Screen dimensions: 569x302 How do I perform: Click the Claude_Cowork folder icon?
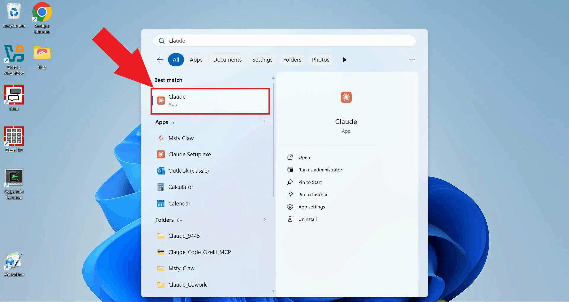coord(161,285)
